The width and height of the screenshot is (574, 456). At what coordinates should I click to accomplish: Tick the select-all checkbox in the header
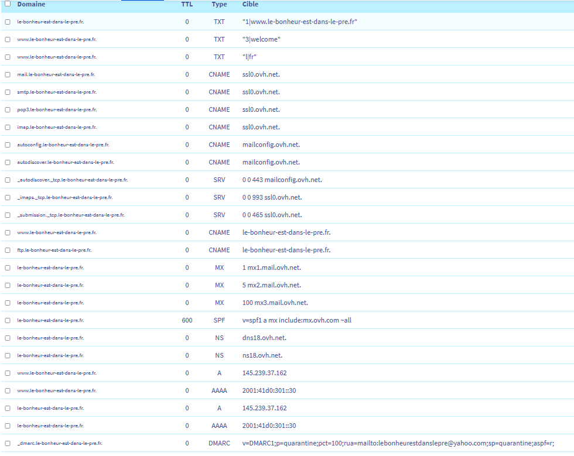pyautogui.click(x=8, y=4)
